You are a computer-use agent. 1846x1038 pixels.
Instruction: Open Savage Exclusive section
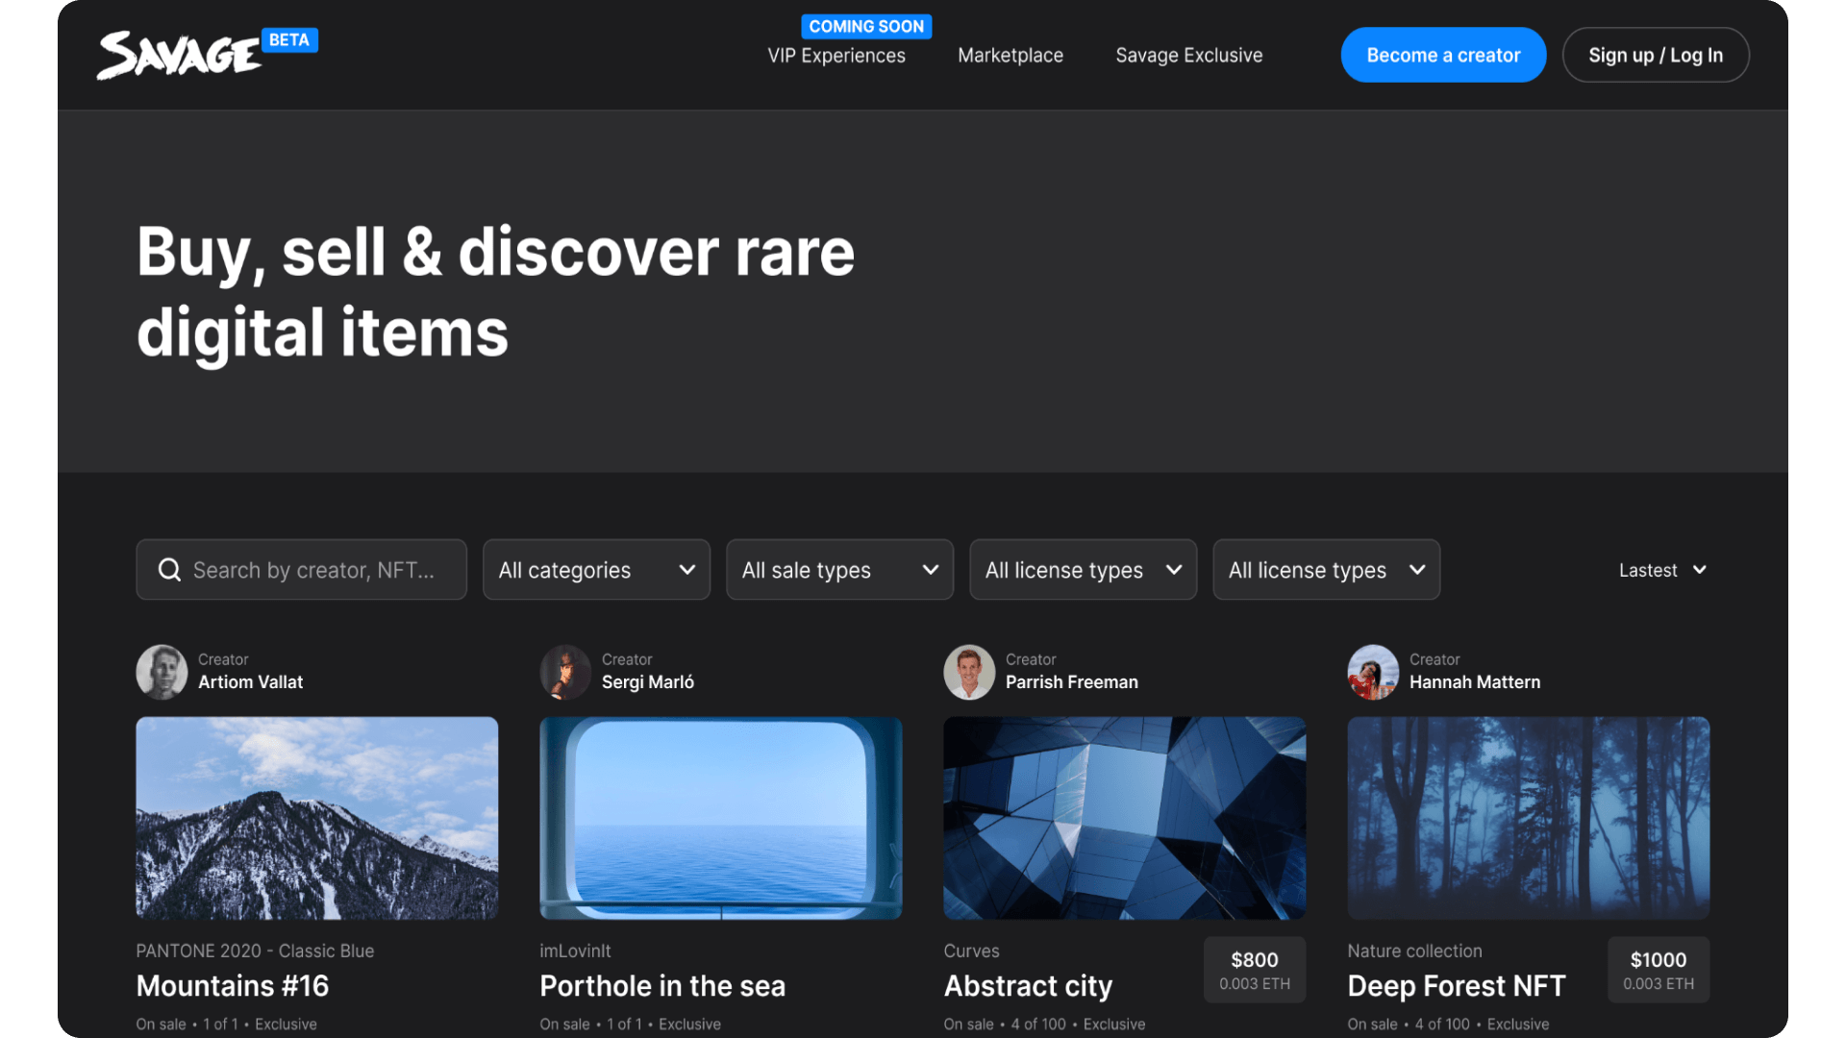1189,56
